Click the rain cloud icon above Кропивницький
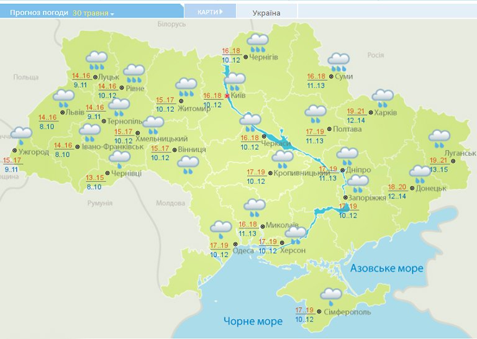Screen dimensions: 477x339 [283, 160]
